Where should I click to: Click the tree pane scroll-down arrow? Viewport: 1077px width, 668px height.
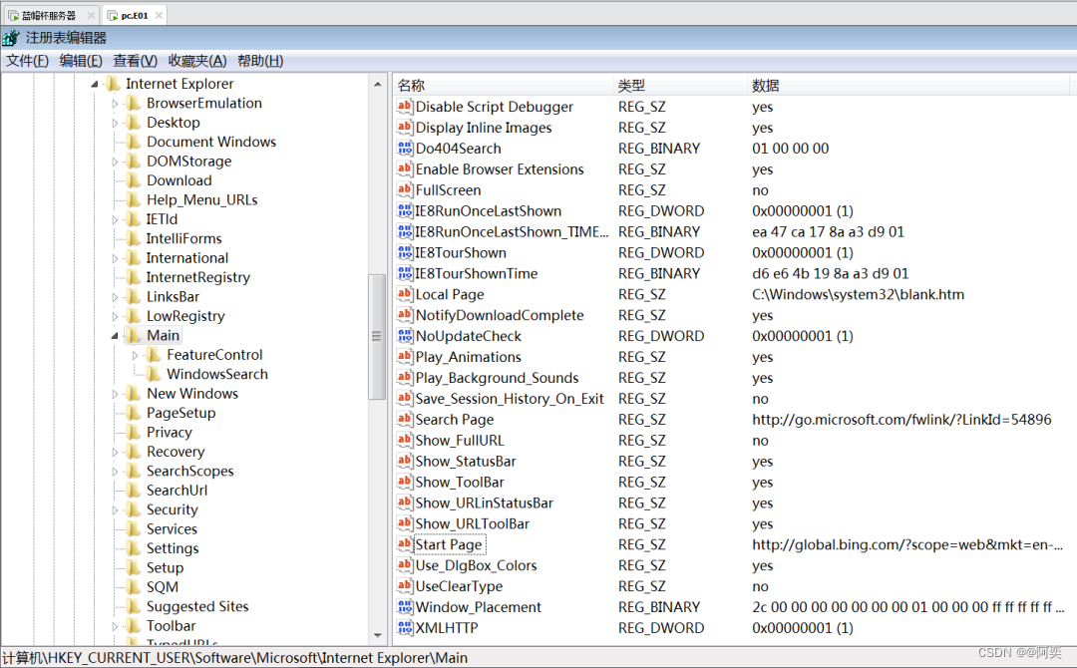(x=378, y=636)
